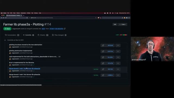Viewport: 174px width, 98px height.
Task: Browse repository at "plotting abstraction implemented" commit
Action: coord(118,51)
